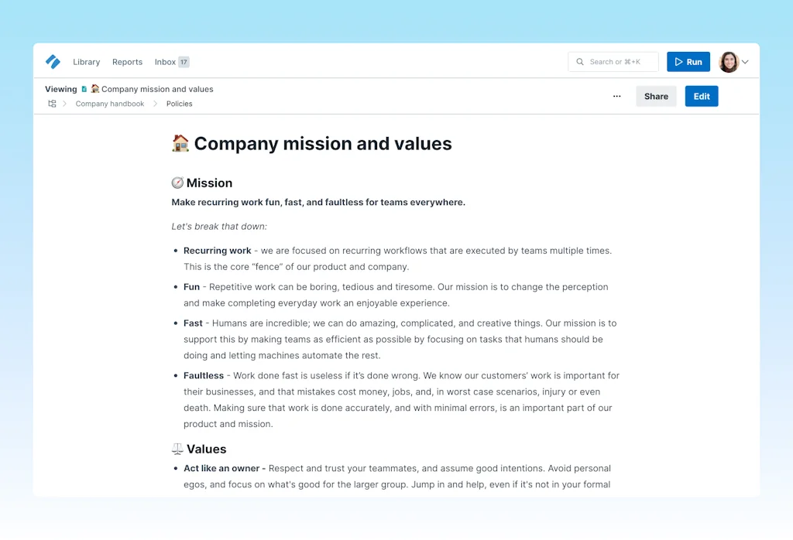Go to the Reports tab
793x540 pixels.
coord(127,62)
